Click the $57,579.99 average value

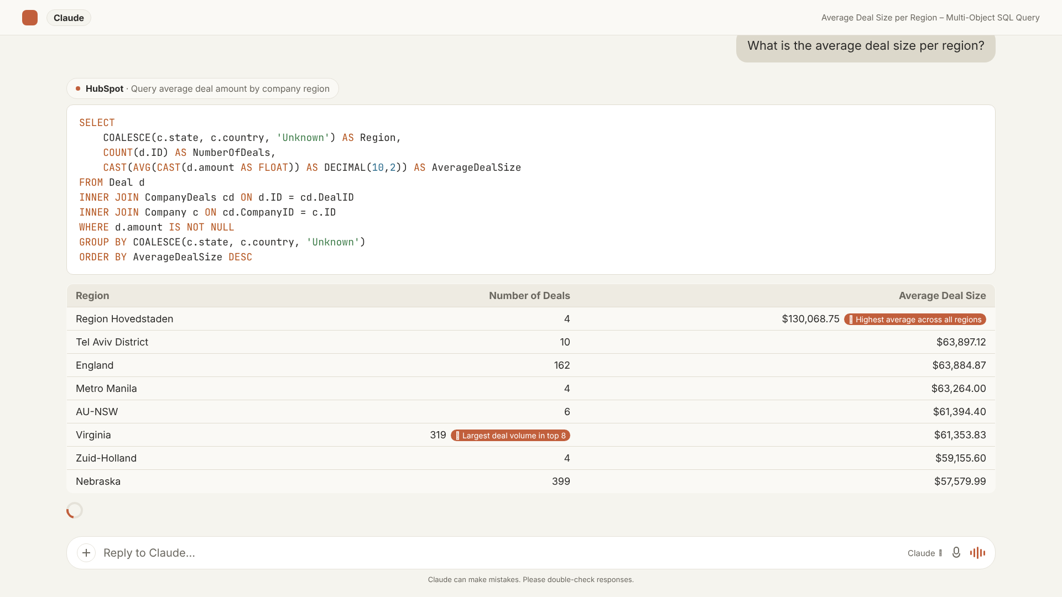tap(960, 481)
